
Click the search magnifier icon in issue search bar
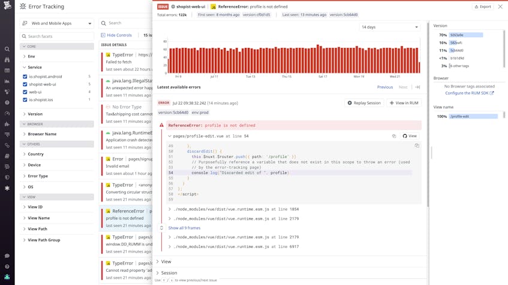104,23
